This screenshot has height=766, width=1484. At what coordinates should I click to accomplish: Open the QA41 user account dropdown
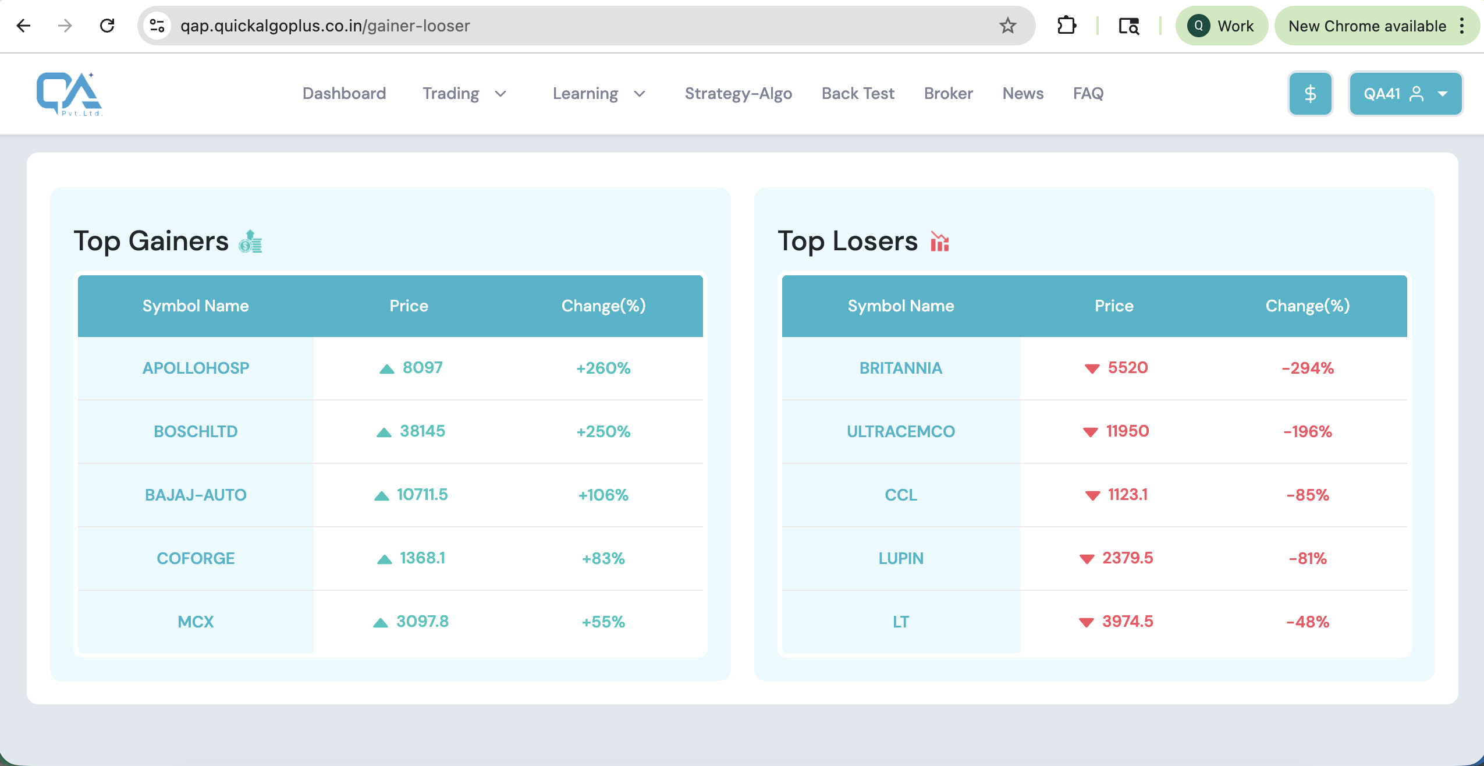1405,94
